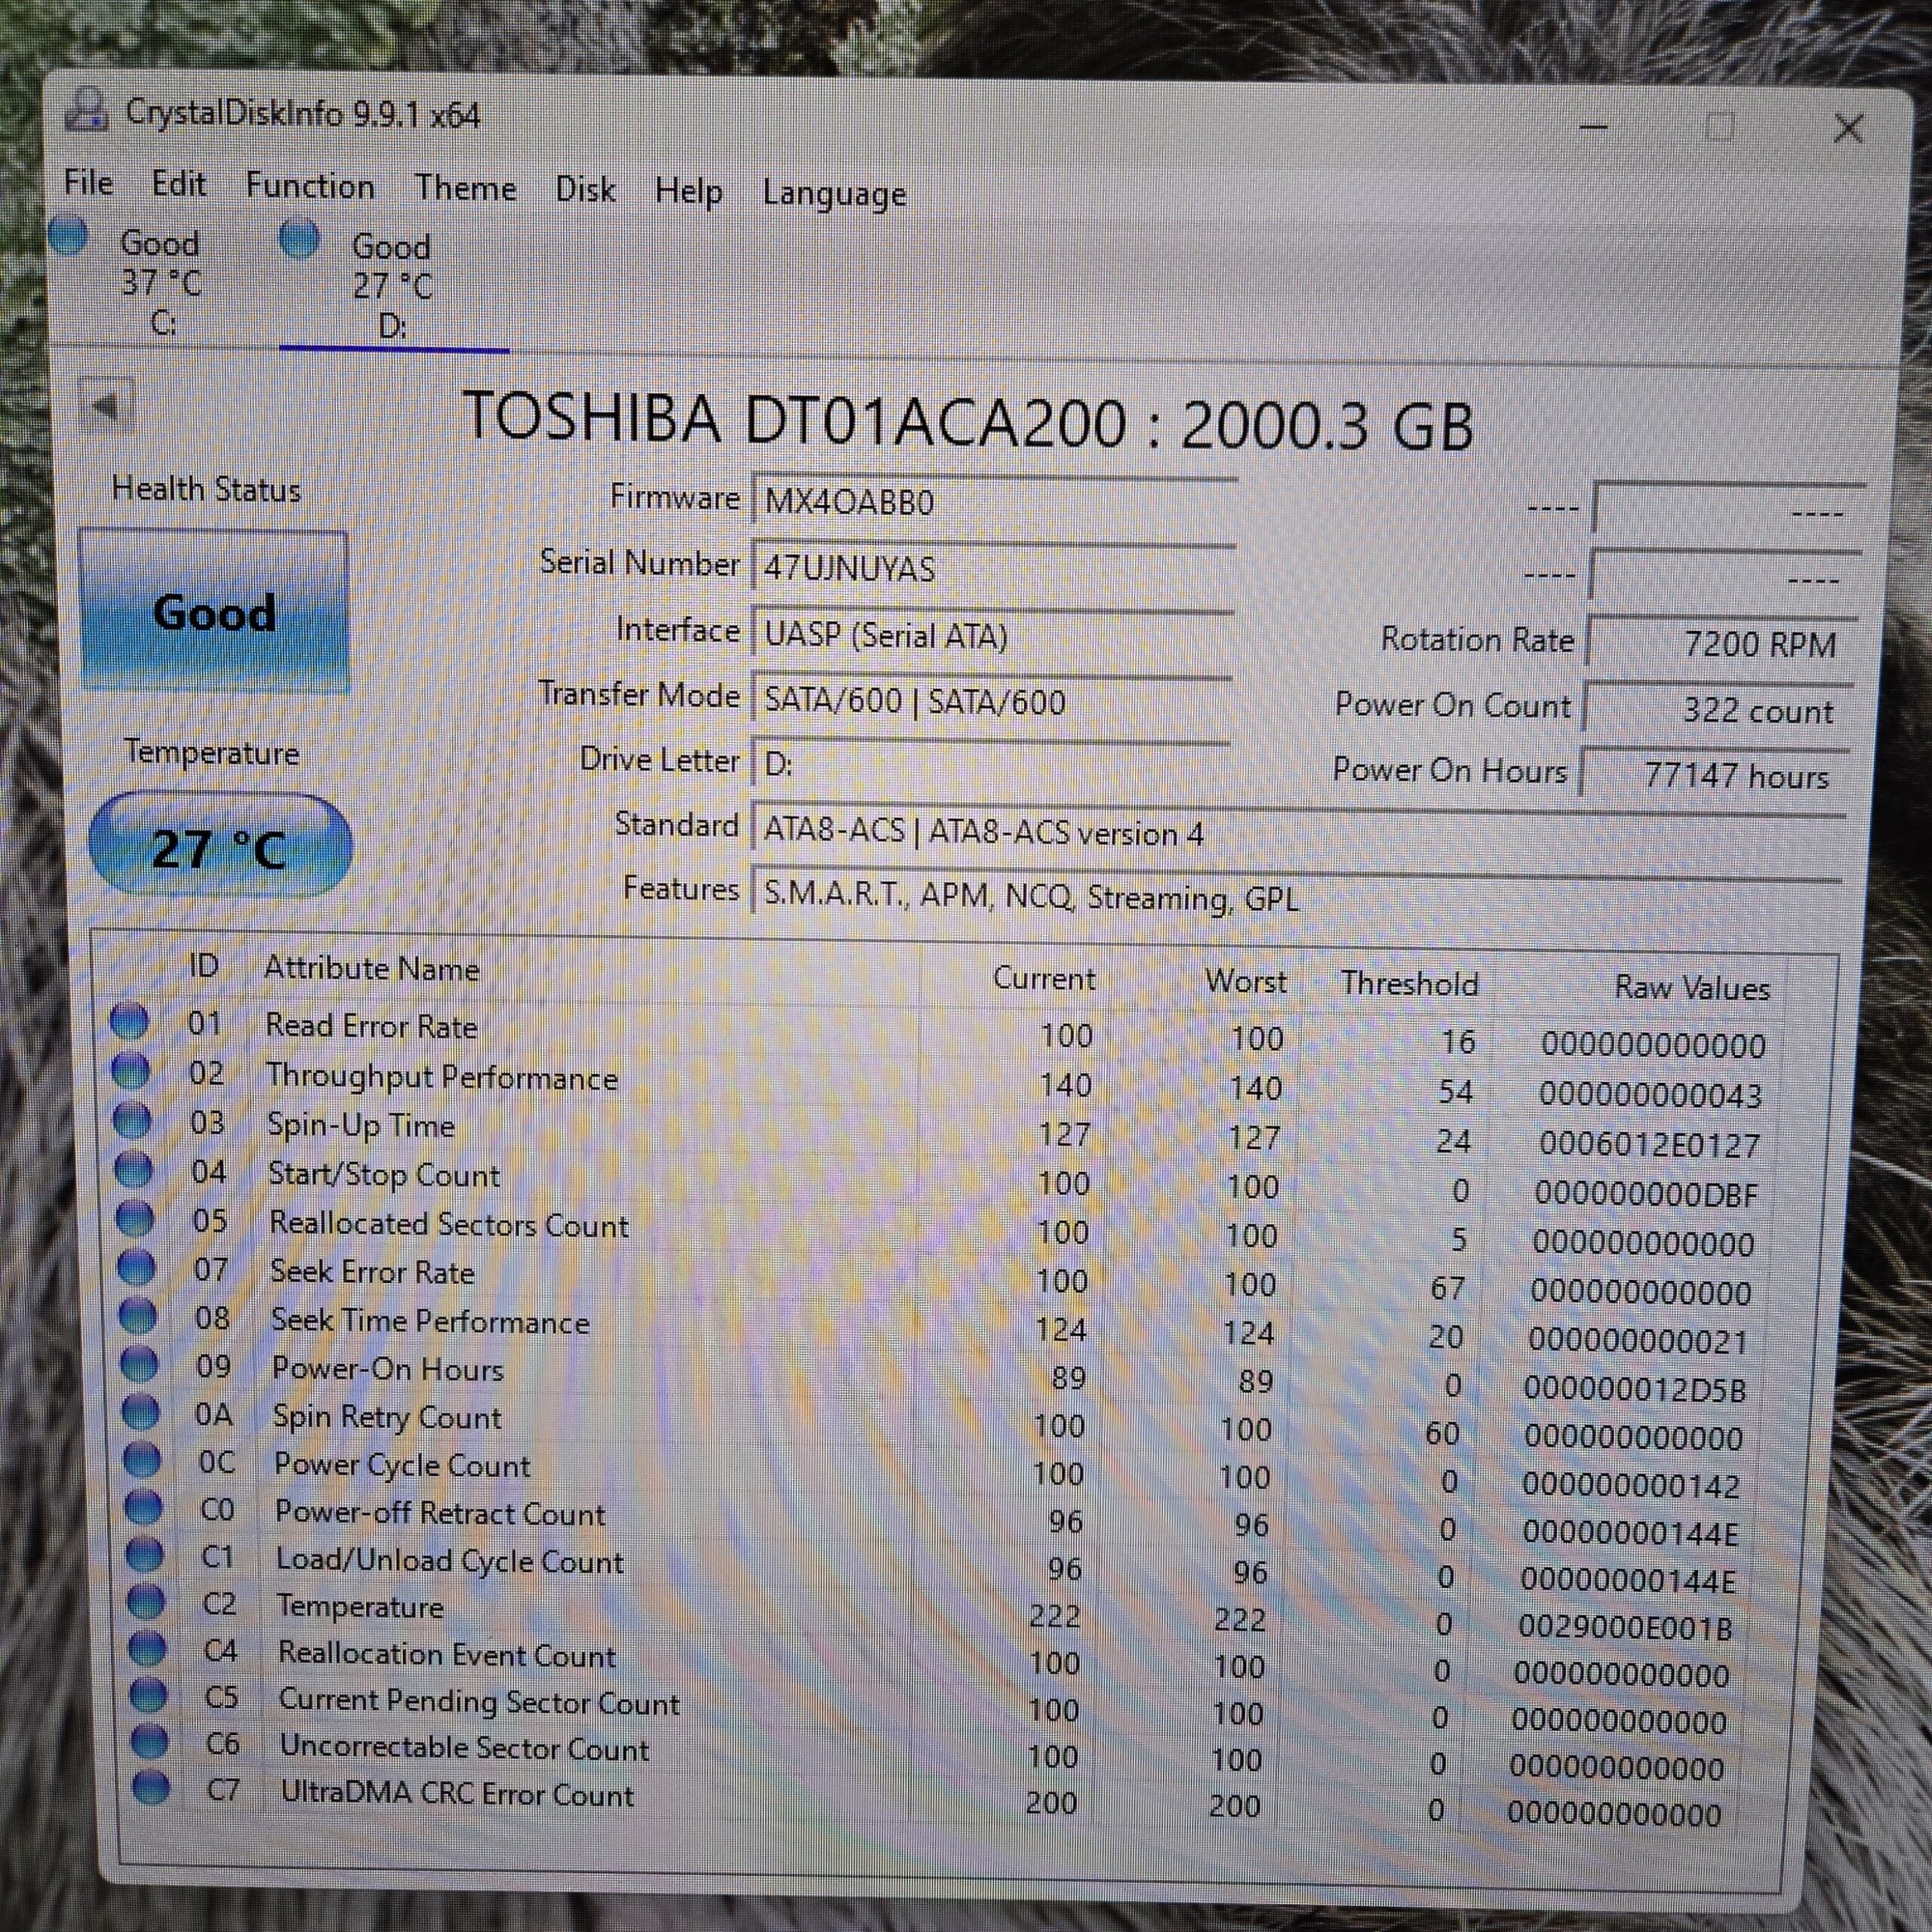Click the TOSHIBA DT01ACA200 disk title

point(967,421)
